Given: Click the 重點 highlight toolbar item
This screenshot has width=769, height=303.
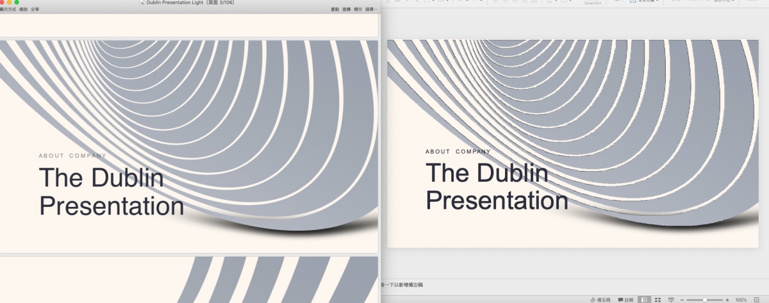Looking at the screenshot, I should [x=335, y=10].
